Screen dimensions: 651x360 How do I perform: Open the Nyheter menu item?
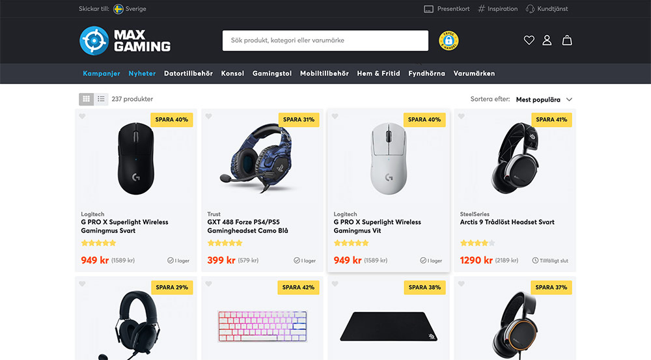click(142, 74)
